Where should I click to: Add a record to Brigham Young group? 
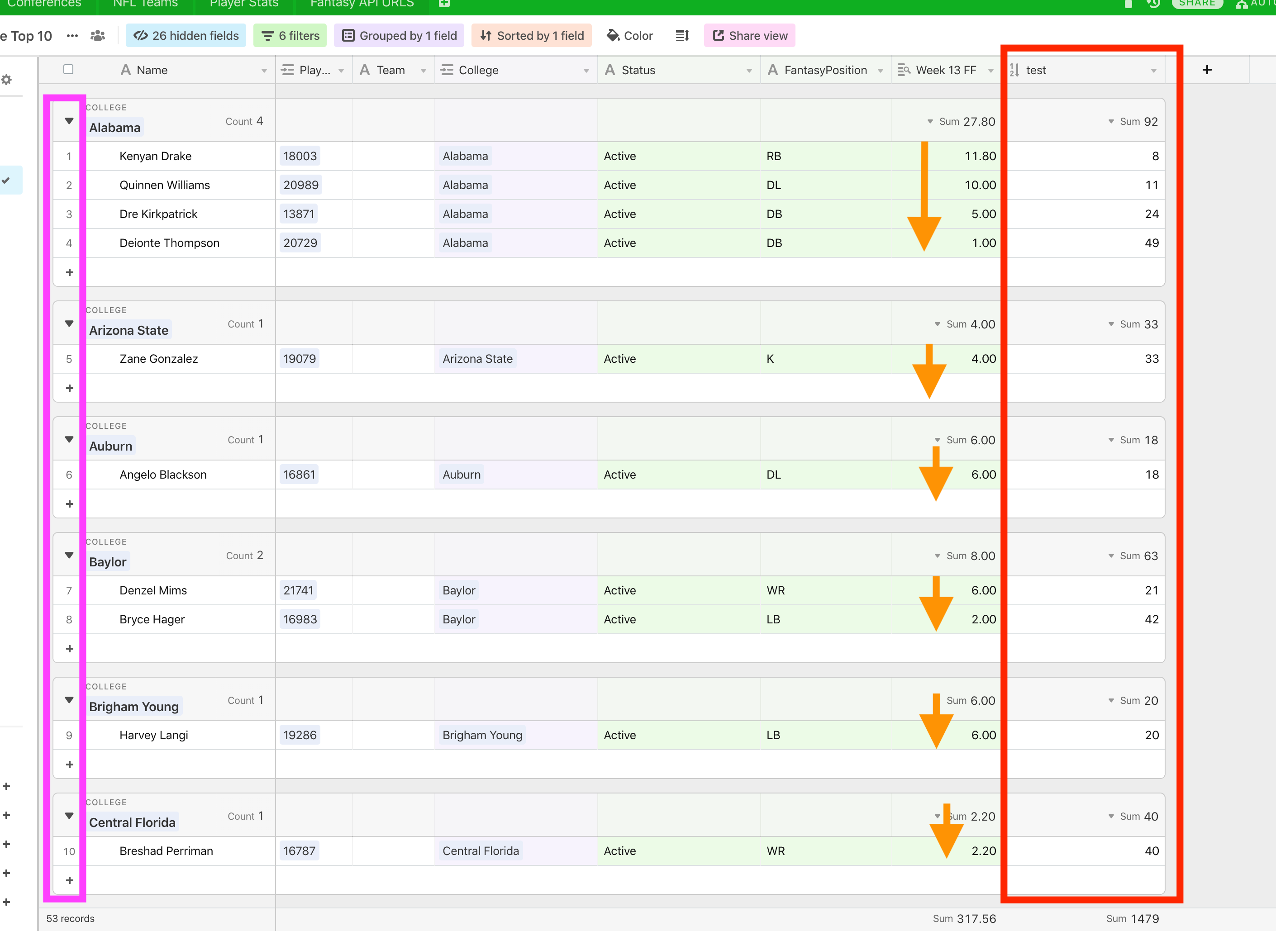tap(69, 764)
